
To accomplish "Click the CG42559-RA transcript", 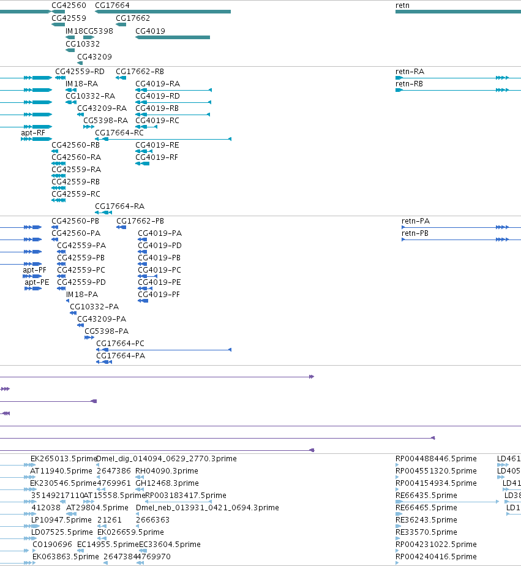I will click(x=58, y=176).
